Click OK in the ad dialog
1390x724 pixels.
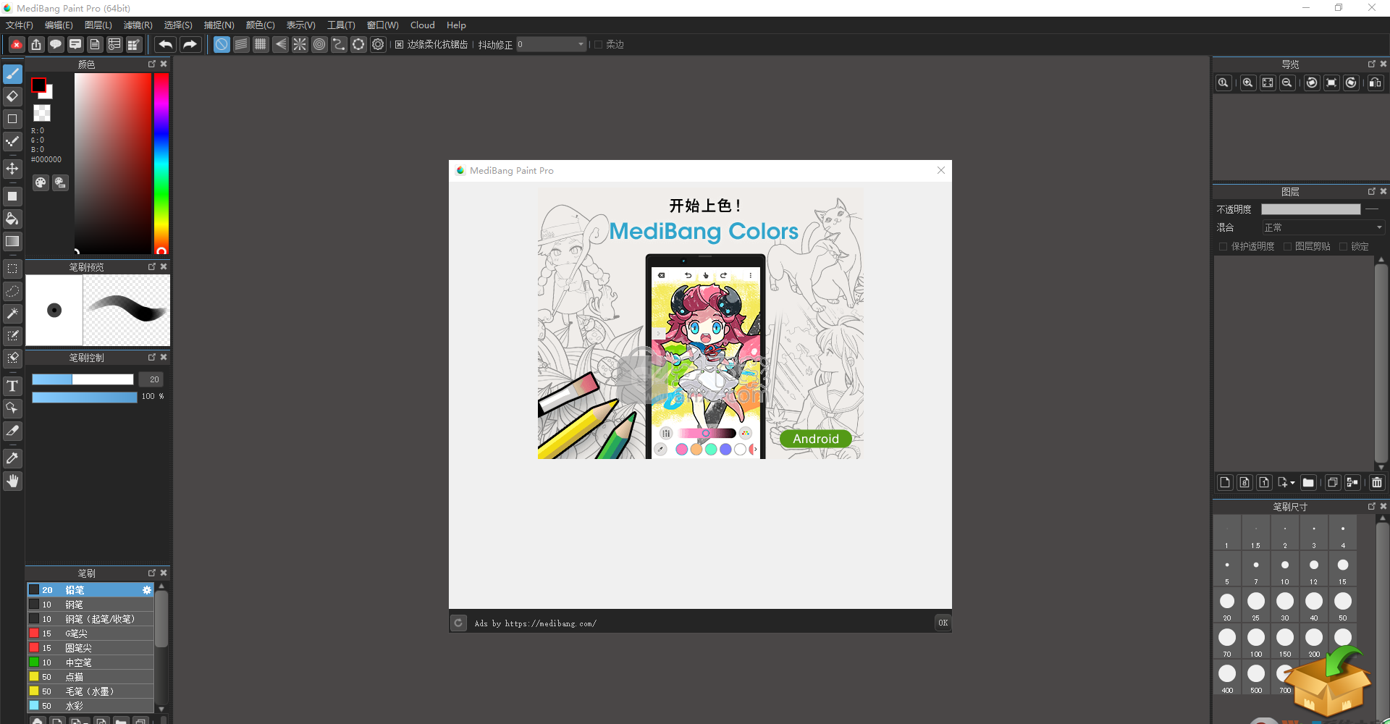click(943, 623)
